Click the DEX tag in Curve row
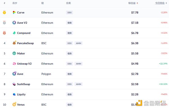The image size is (169, 109). coord(69,13)
